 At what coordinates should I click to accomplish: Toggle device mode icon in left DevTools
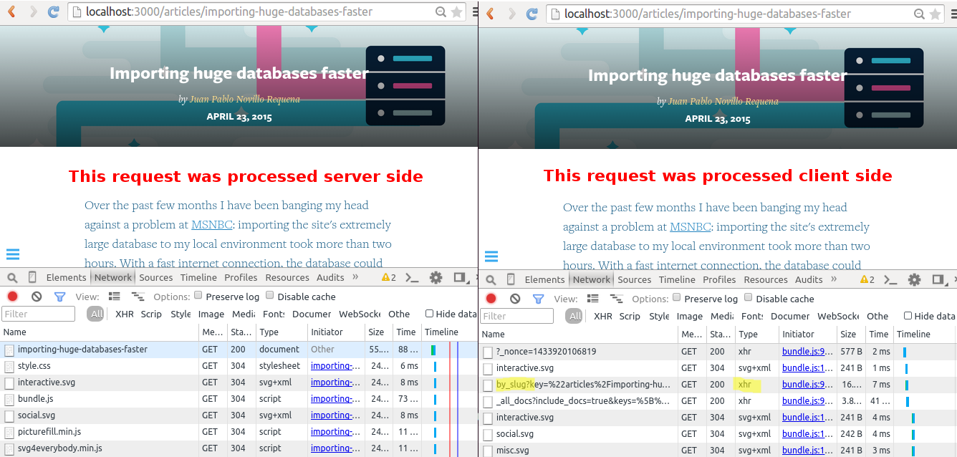tap(32, 278)
